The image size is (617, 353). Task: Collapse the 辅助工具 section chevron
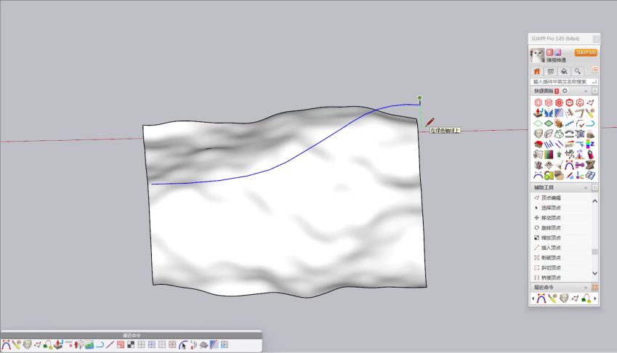[585, 188]
